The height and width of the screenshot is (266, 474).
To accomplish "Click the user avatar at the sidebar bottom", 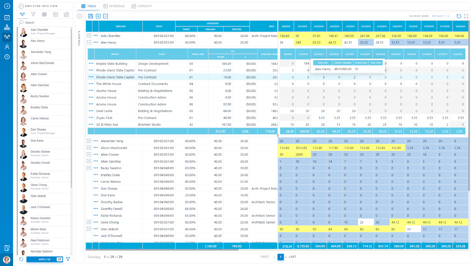I will [x=7, y=259].
